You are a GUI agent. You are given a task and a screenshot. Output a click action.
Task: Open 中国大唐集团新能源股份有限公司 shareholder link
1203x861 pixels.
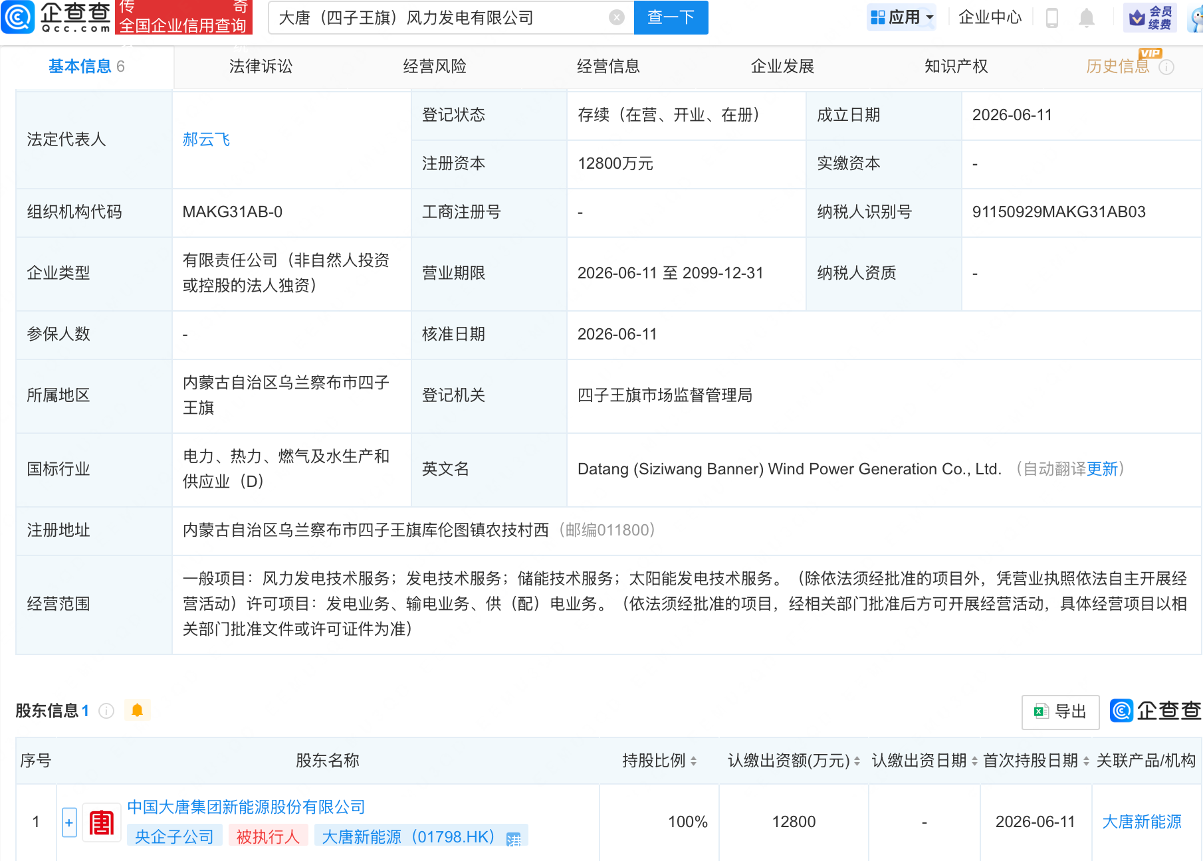click(247, 807)
